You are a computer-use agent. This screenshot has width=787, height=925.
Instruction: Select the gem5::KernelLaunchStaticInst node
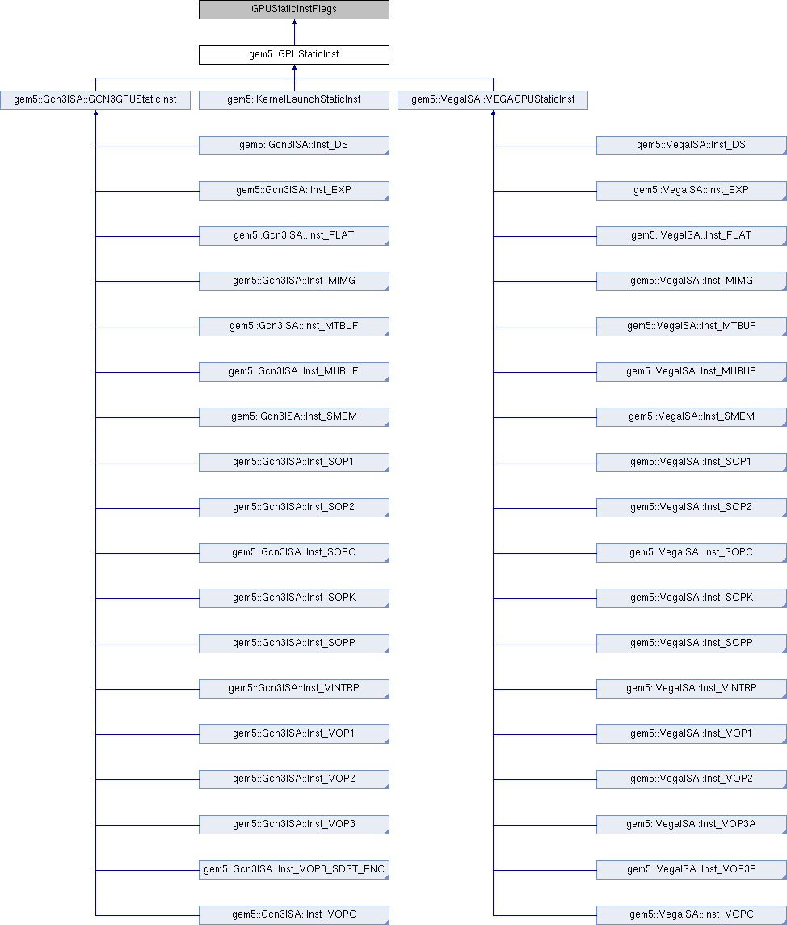point(294,100)
